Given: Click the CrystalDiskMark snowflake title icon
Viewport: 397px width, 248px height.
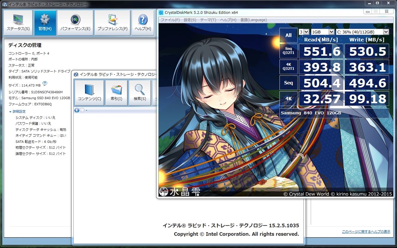Looking at the screenshot, I should coord(161,12).
